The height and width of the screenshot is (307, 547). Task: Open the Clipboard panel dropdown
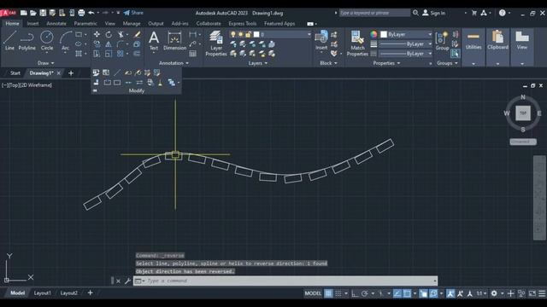coord(497,64)
